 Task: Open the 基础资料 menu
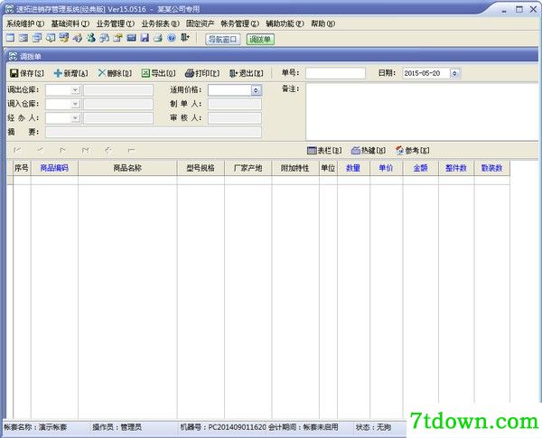pyautogui.click(x=70, y=23)
